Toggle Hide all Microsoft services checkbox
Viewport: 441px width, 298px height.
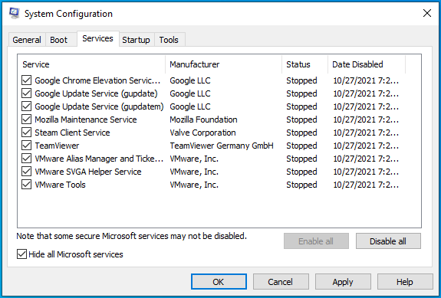click(21, 254)
